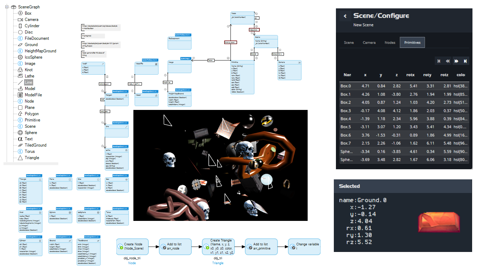
Task: Click the 3D scene render viewport
Action: point(220,165)
